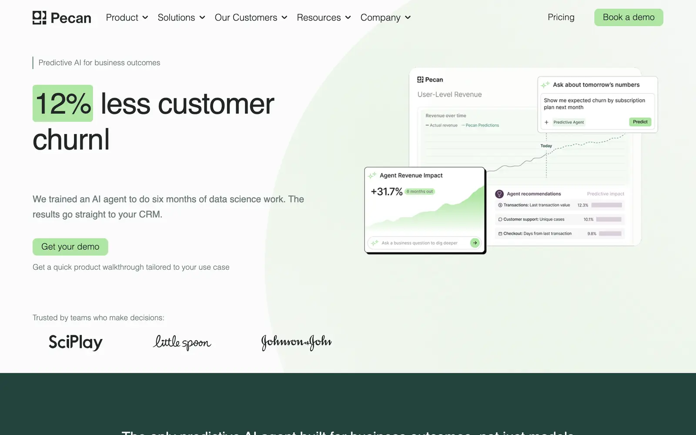
Task: Click the green arrow send icon
Action: pyautogui.click(x=475, y=243)
